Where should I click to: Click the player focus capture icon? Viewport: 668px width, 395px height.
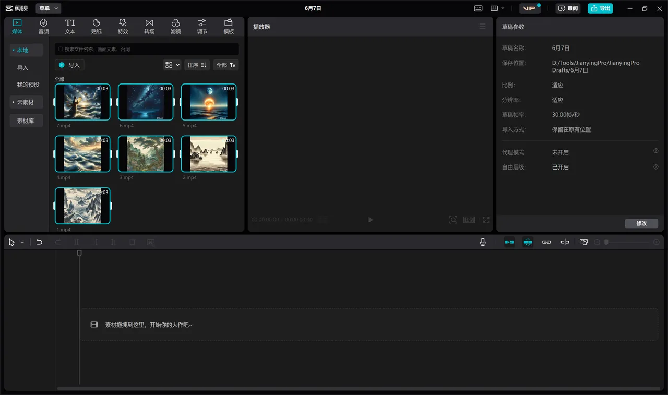[x=453, y=220]
